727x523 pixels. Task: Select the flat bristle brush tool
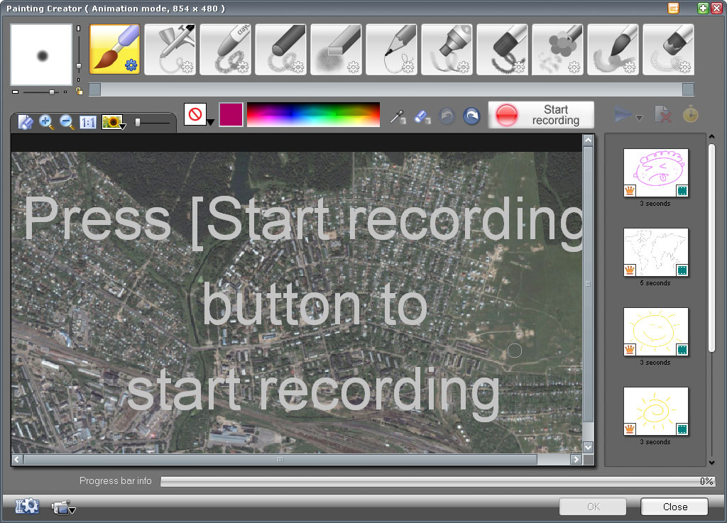point(502,49)
